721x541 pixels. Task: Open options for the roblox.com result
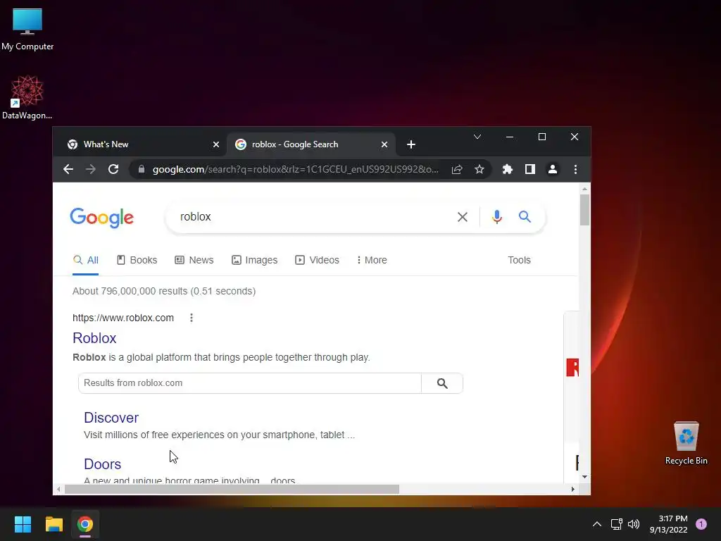click(x=192, y=318)
